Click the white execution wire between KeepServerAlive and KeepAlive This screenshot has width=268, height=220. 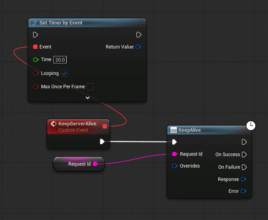(139, 142)
